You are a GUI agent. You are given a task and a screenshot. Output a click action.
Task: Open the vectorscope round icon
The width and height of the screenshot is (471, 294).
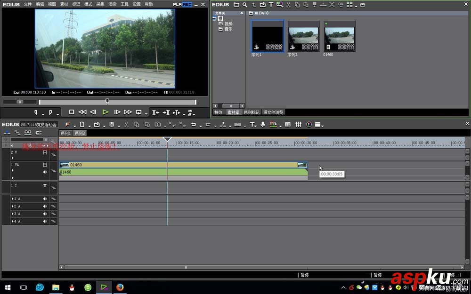(x=309, y=125)
